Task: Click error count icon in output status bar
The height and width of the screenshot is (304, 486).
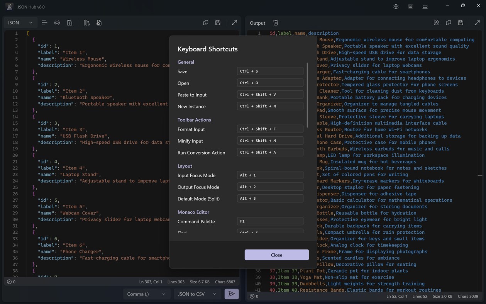Action: point(252,296)
